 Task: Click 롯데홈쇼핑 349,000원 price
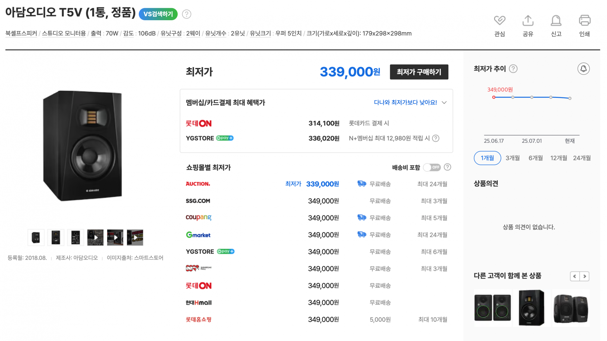(323, 320)
